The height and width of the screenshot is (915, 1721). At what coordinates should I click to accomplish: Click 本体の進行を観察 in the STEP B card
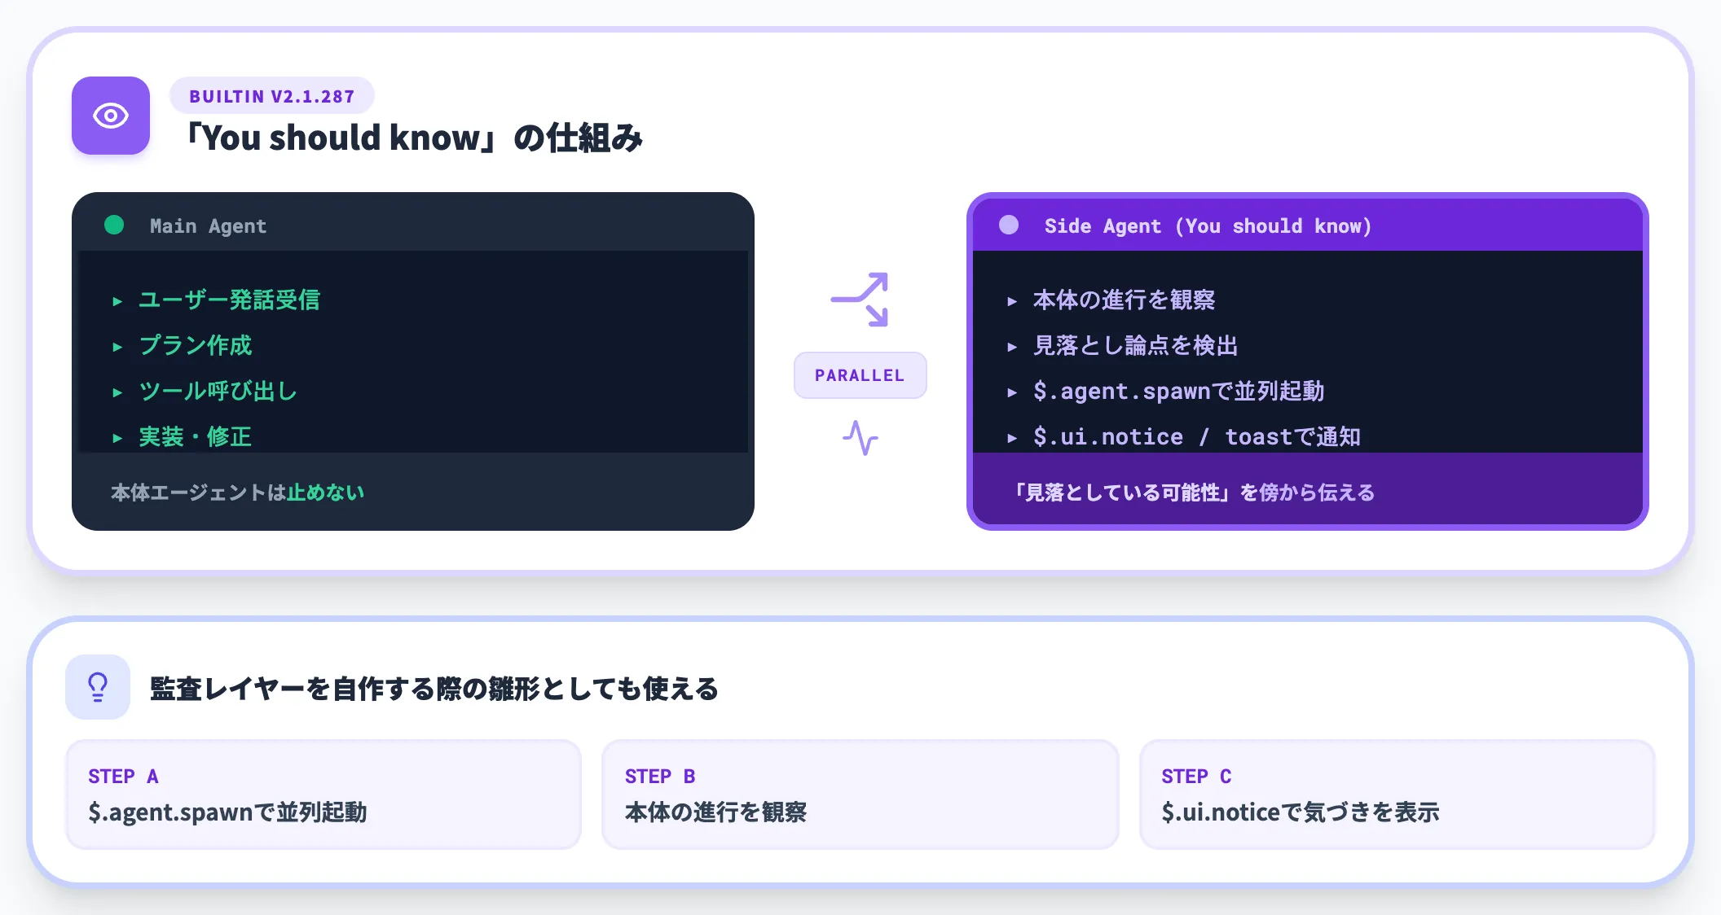pyautogui.click(x=715, y=812)
